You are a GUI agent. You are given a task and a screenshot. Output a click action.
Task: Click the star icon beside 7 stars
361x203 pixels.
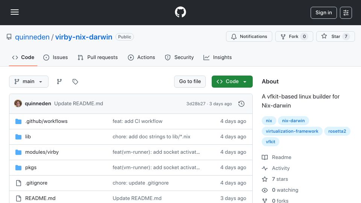(x=265, y=179)
